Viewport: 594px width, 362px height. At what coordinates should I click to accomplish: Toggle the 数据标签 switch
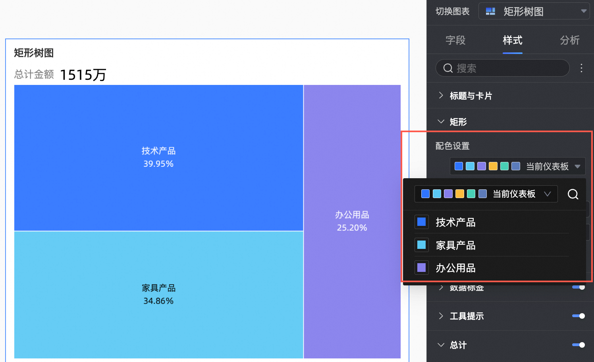579,287
